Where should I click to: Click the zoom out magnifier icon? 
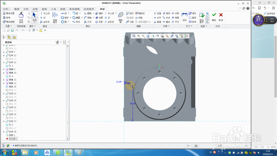(143, 36)
